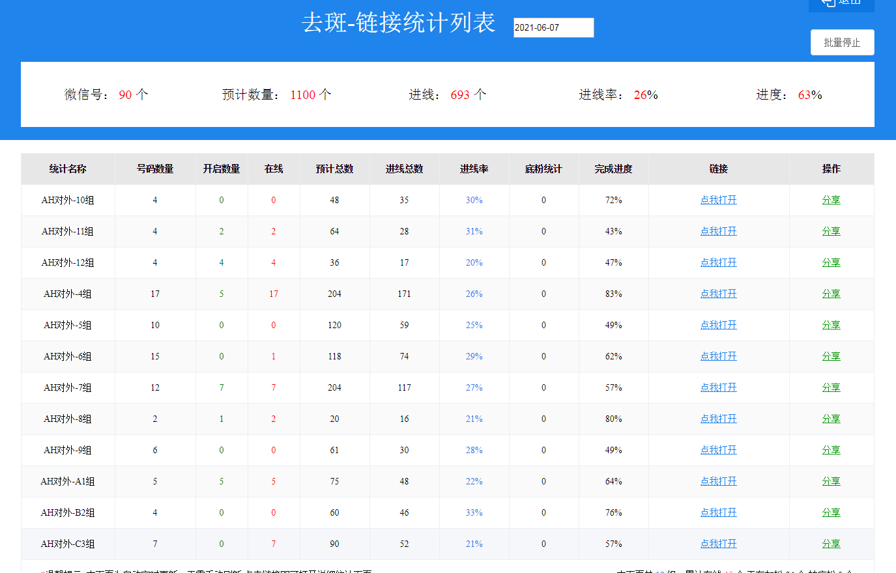The image size is (896, 573).
Task: Select the date field showing 2021-06-07
Action: coord(553,27)
